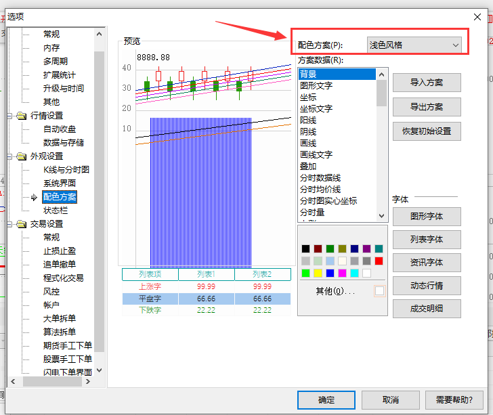Click the tree scrollbar down arrow
Image resolution: width=493 pixels, height=415 pixels.
click(x=99, y=370)
